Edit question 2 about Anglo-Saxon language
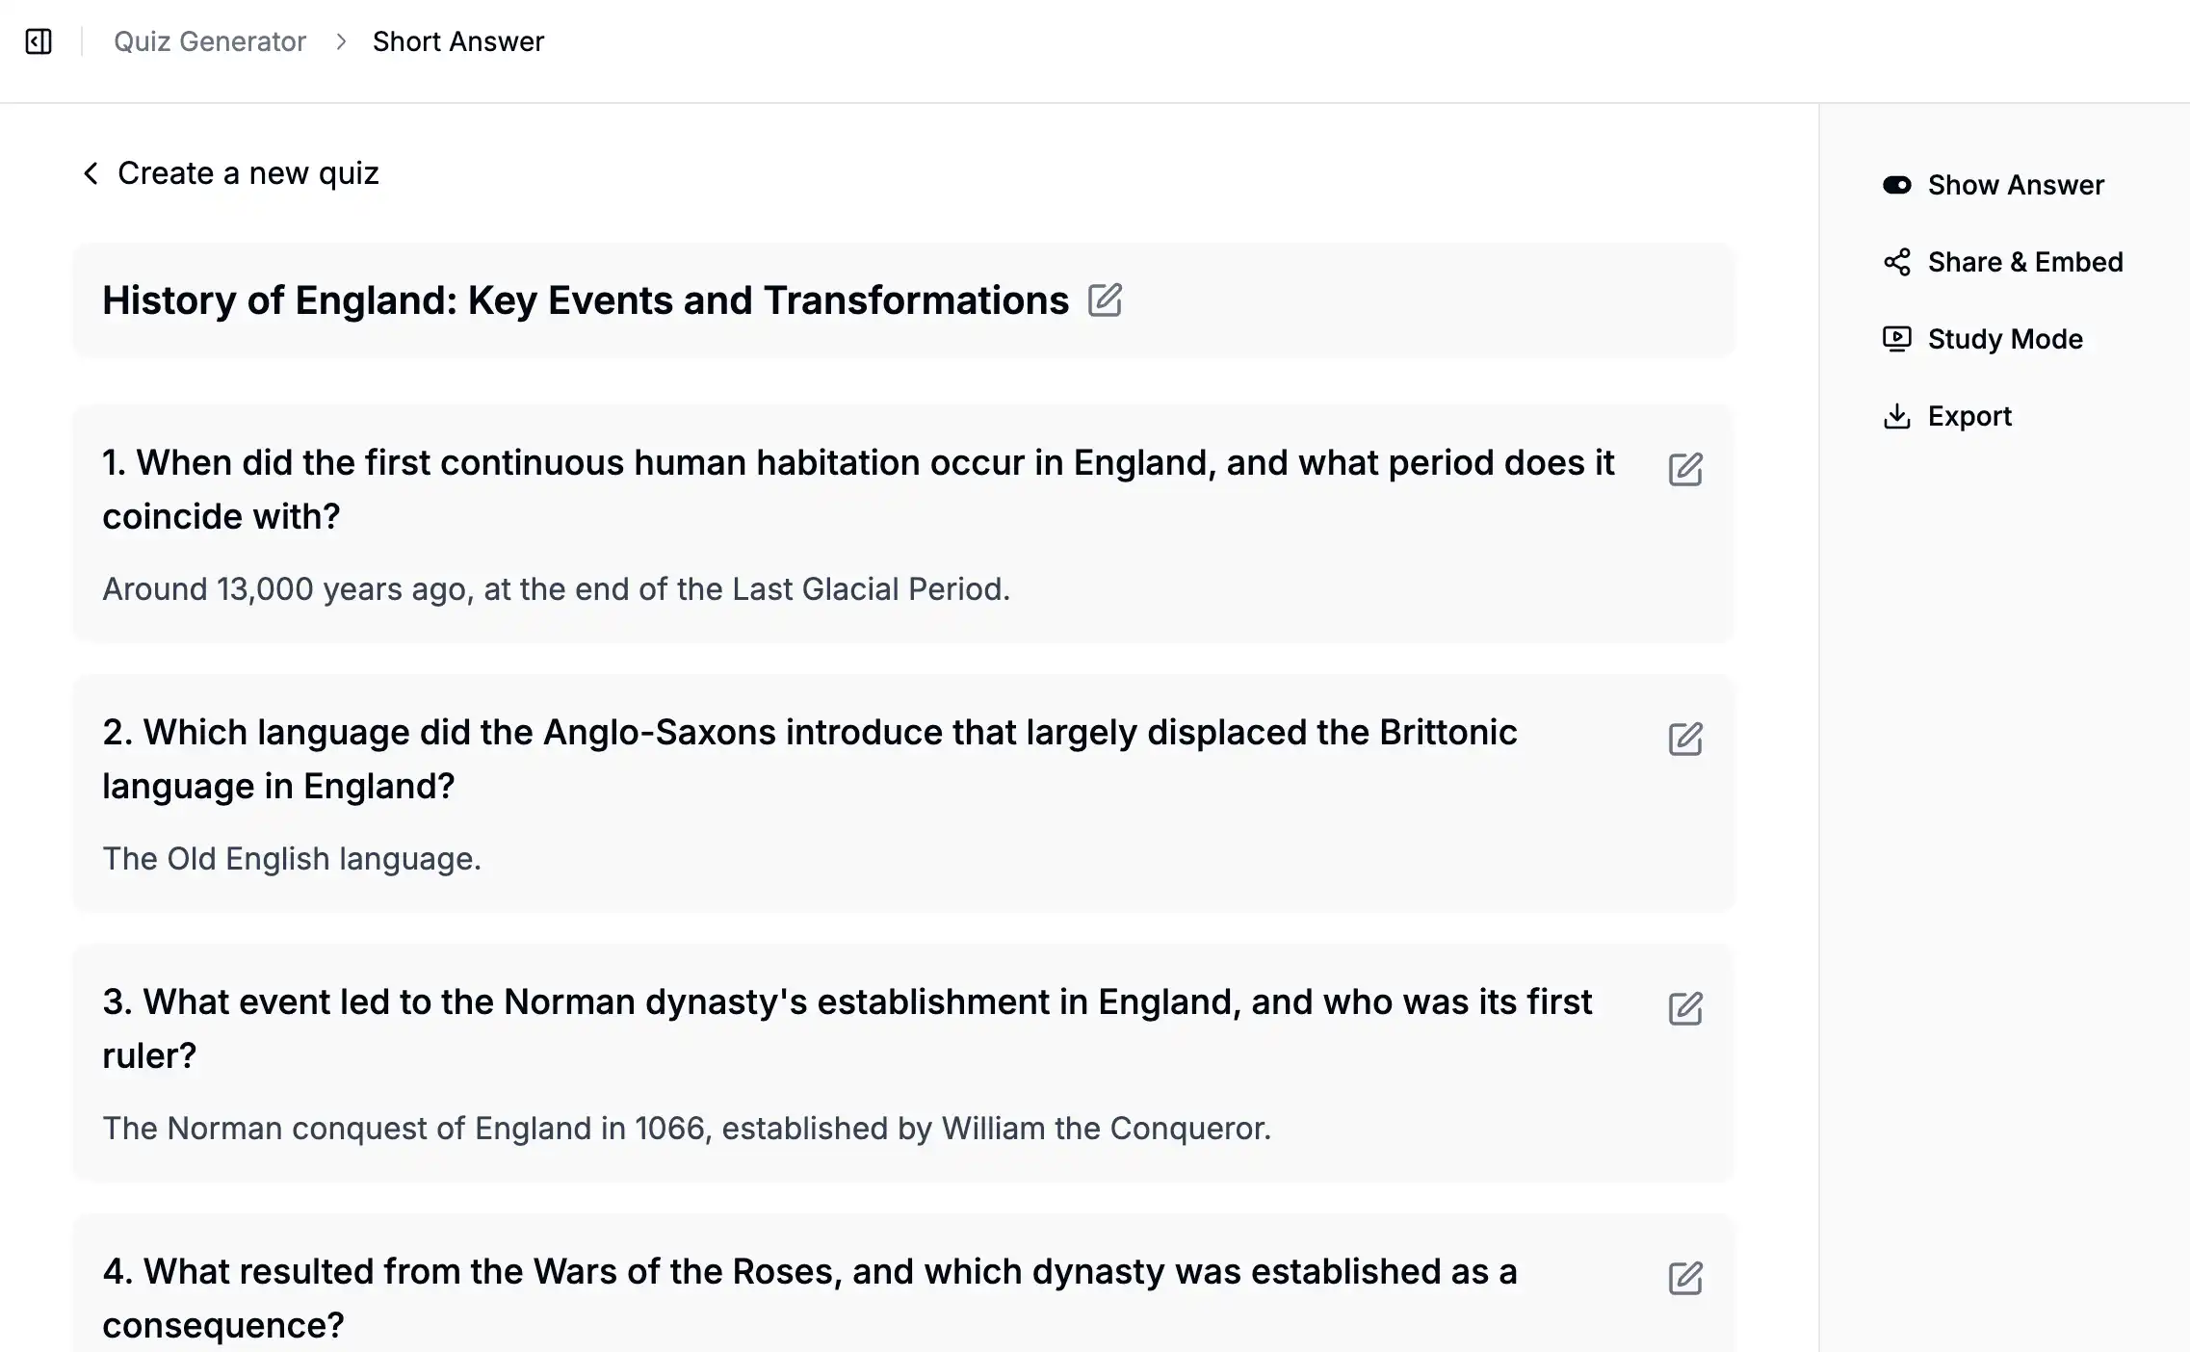Image resolution: width=2190 pixels, height=1352 pixels. [1686, 739]
